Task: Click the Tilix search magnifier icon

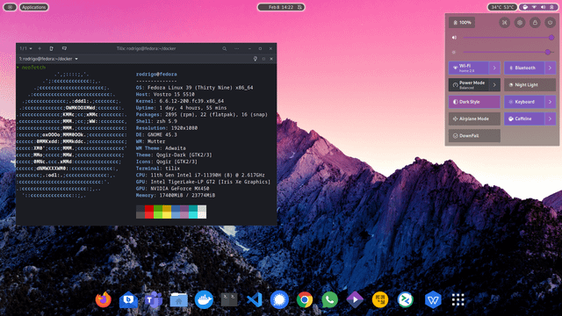Action: pos(225,48)
